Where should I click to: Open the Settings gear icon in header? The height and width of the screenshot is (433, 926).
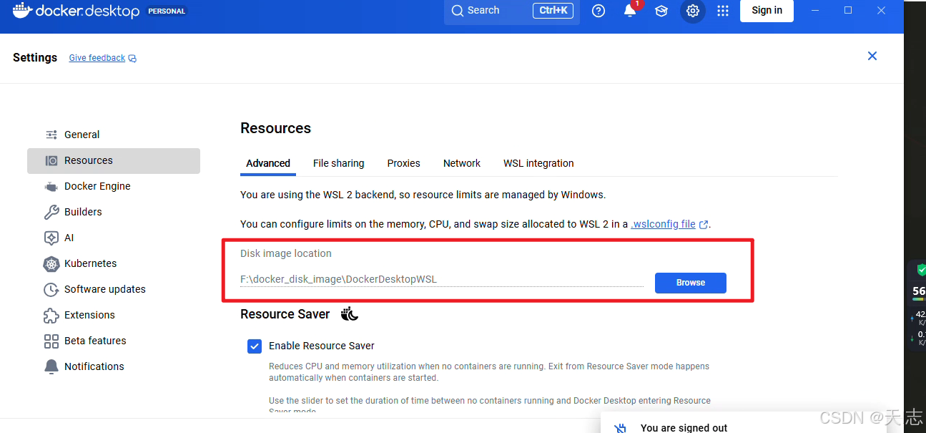692,11
